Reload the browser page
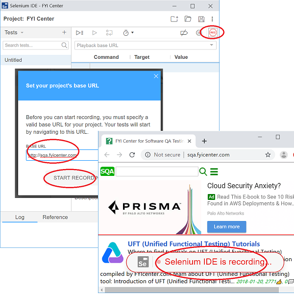This screenshot has width=294, height=294. click(x=132, y=155)
